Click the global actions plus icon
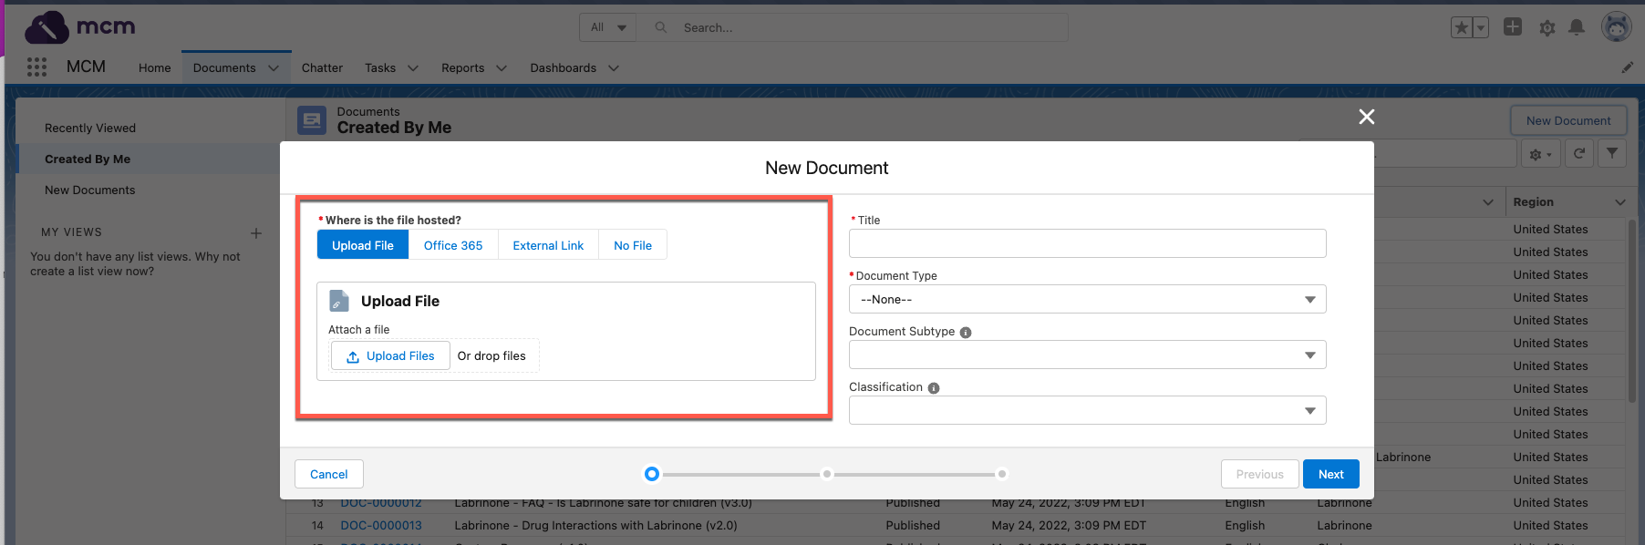 pyautogui.click(x=1513, y=27)
